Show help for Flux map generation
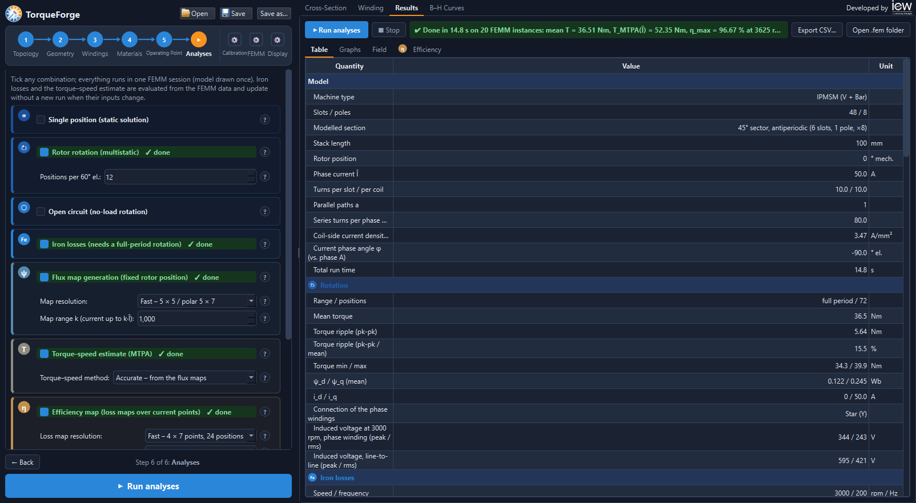 265,277
